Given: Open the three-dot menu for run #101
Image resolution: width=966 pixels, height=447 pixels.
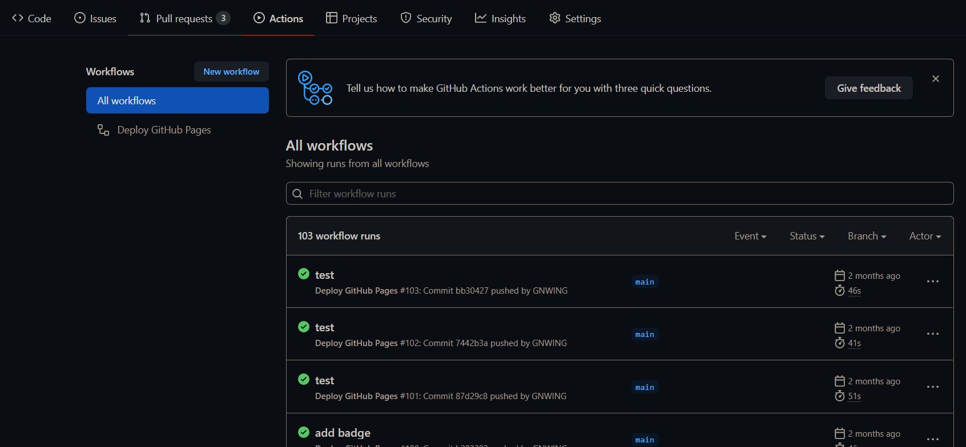Looking at the screenshot, I should pyautogui.click(x=933, y=387).
